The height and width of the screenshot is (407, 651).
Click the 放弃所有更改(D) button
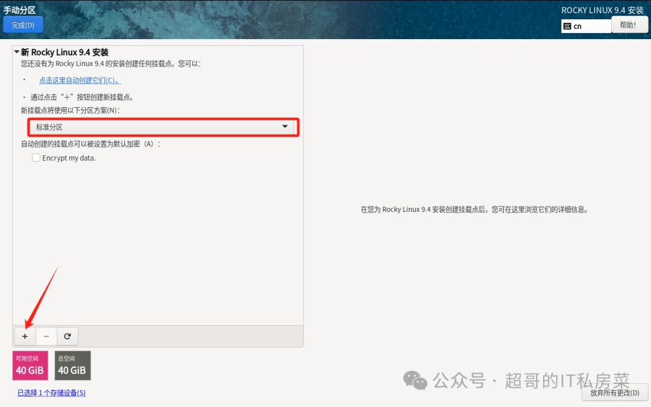tap(615, 393)
